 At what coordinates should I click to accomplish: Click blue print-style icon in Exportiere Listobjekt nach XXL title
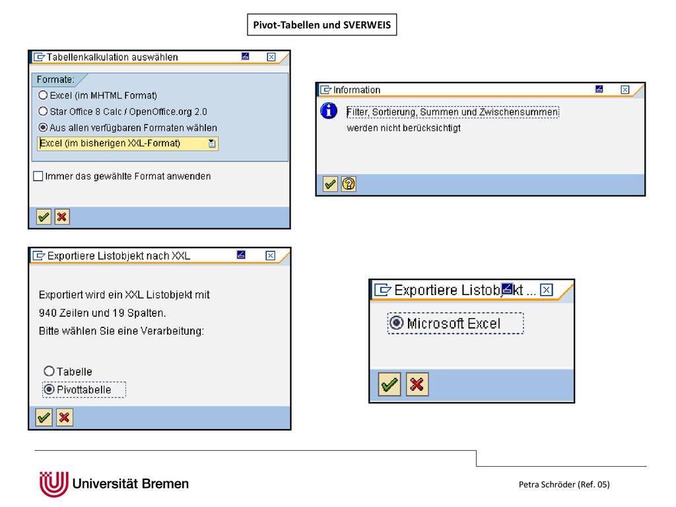point(241,255)
